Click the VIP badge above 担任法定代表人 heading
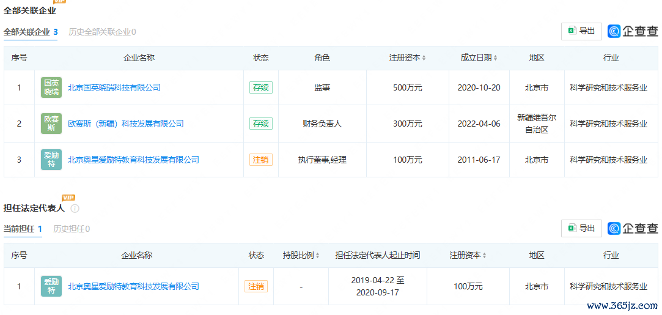The height and width of the screenshot is (315, 662). [68, 198]
